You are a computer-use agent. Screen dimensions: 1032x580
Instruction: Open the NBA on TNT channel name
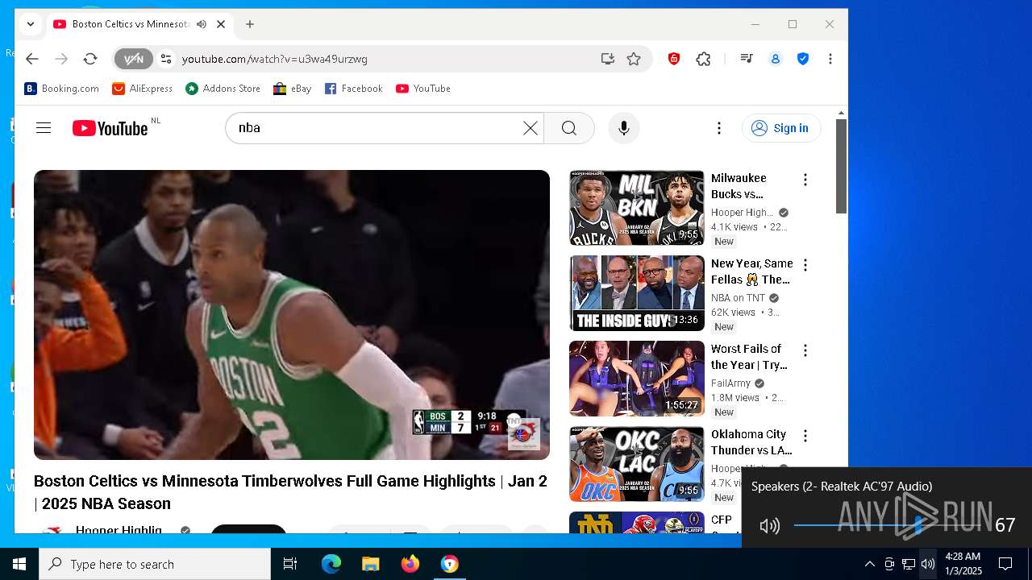click(738, 298)
